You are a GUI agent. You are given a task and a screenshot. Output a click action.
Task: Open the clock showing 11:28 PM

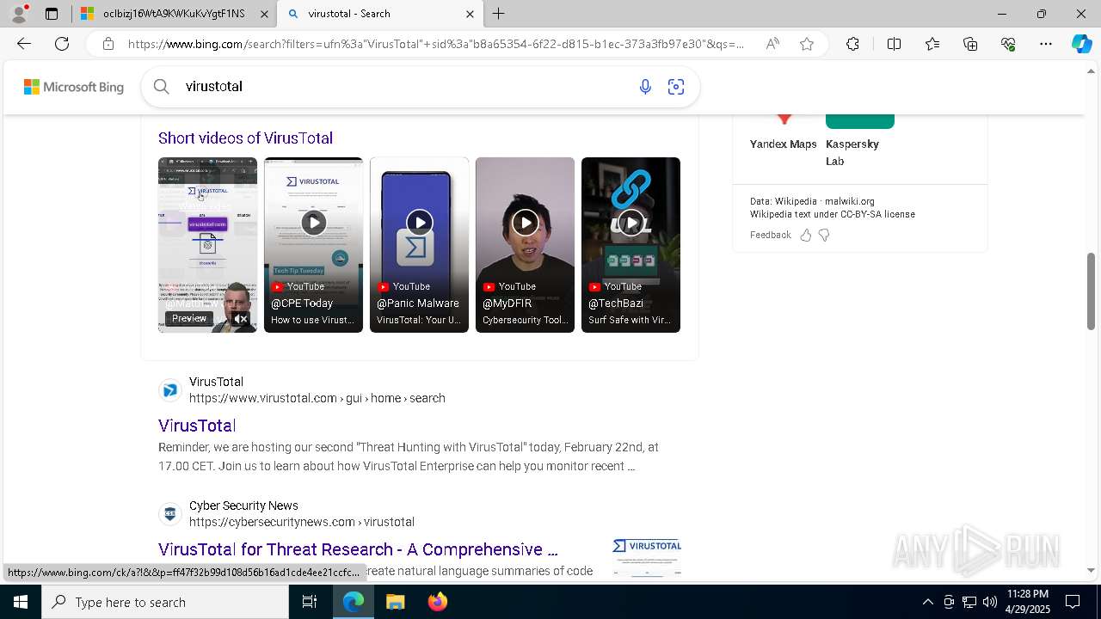pyautogui.click(x=1028, y=602)
